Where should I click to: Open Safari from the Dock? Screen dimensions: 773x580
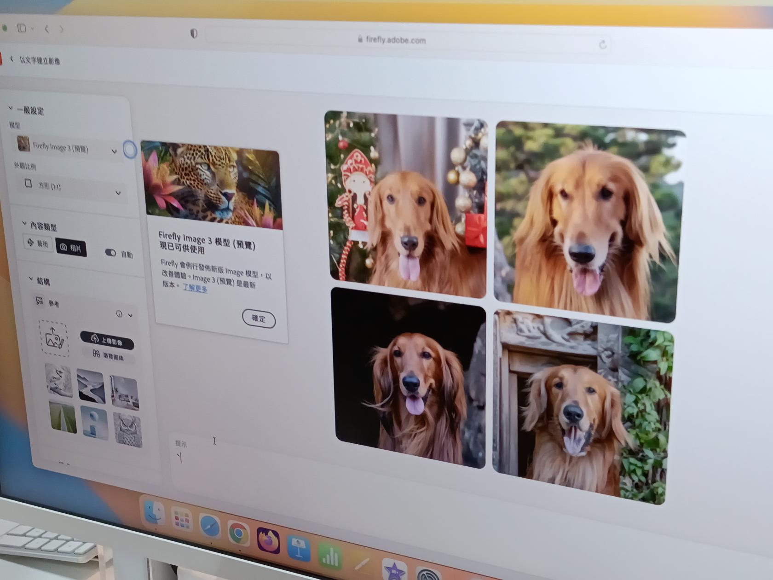(x=209, y=526)
